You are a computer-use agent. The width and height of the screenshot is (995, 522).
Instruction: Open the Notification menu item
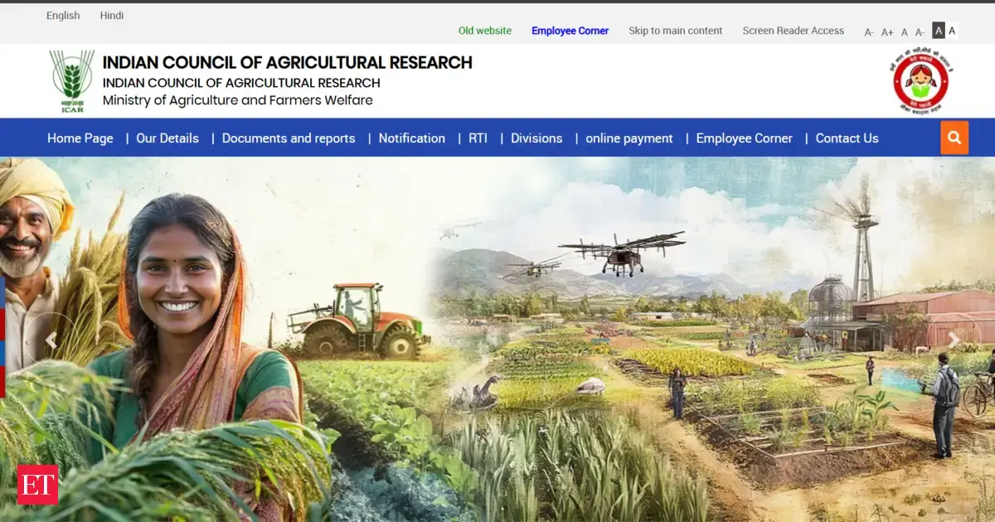pyautogui.click(x=412, y=138)
